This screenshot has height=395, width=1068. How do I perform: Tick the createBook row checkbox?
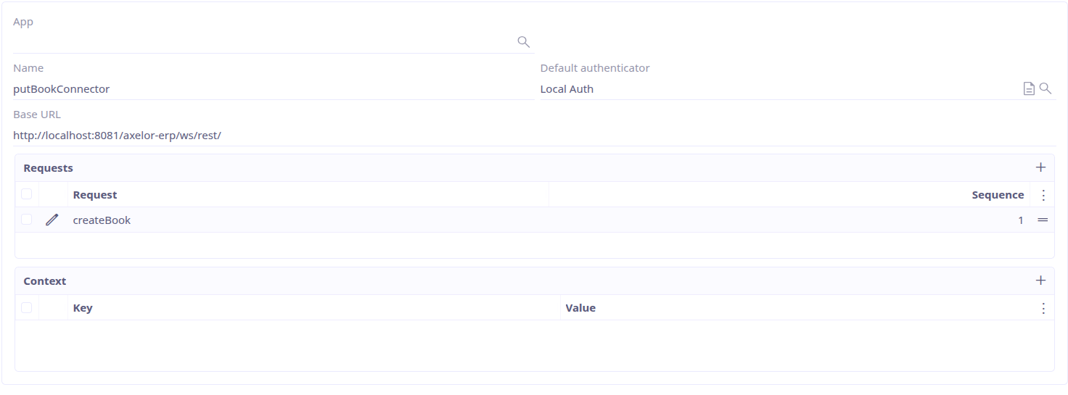[x=27, y=220]
